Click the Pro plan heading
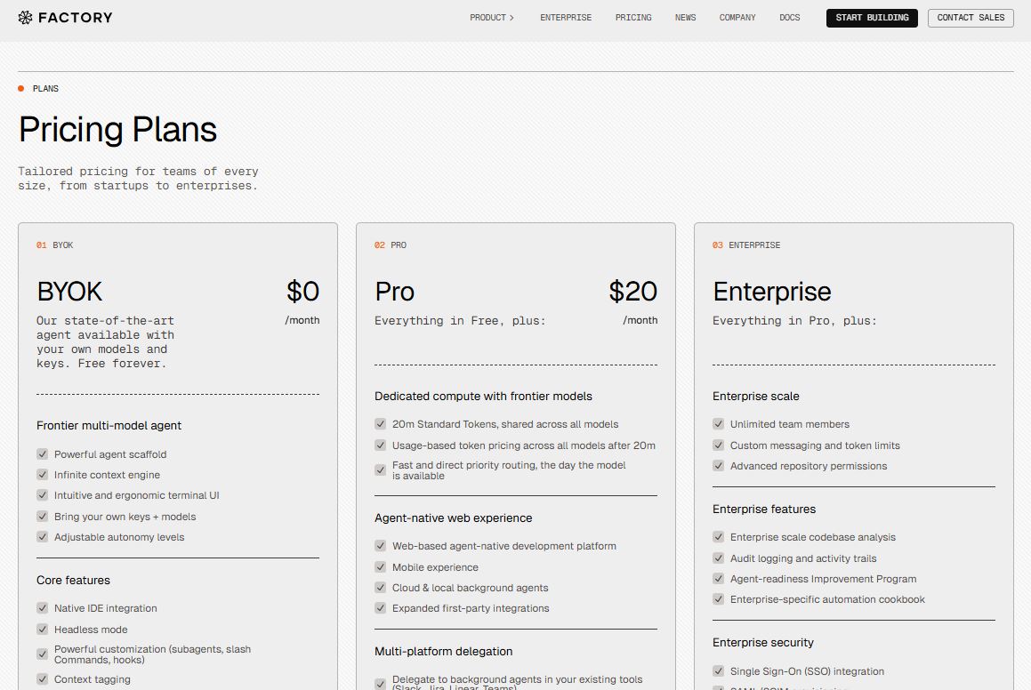 (x=394, y=292)
